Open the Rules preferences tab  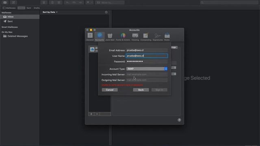pos(167,37)
